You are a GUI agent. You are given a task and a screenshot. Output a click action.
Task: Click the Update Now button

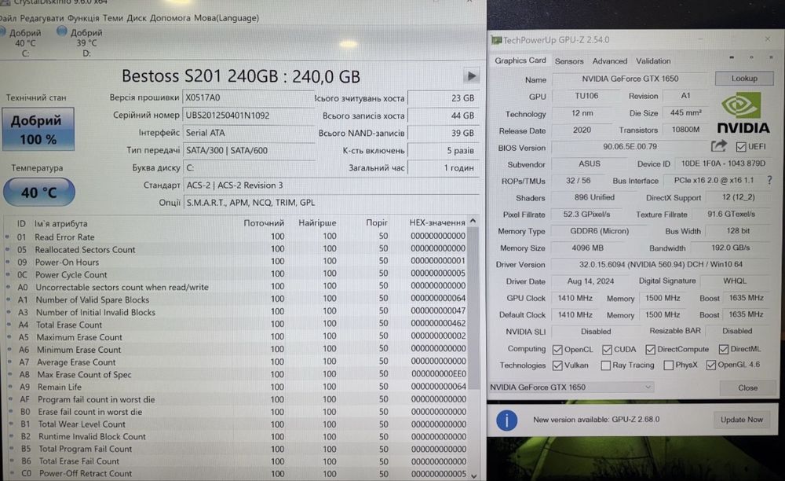(742, 420)
